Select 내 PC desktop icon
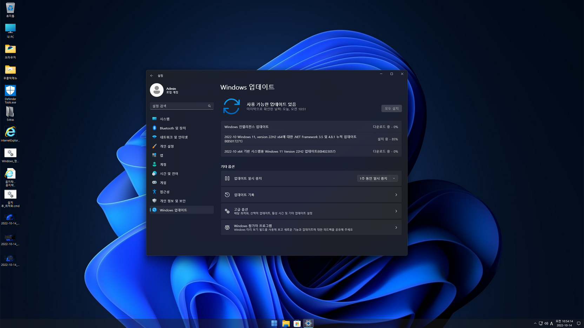Image resolution: width=584 pixels, height=328 pixels. click(10, 31)
